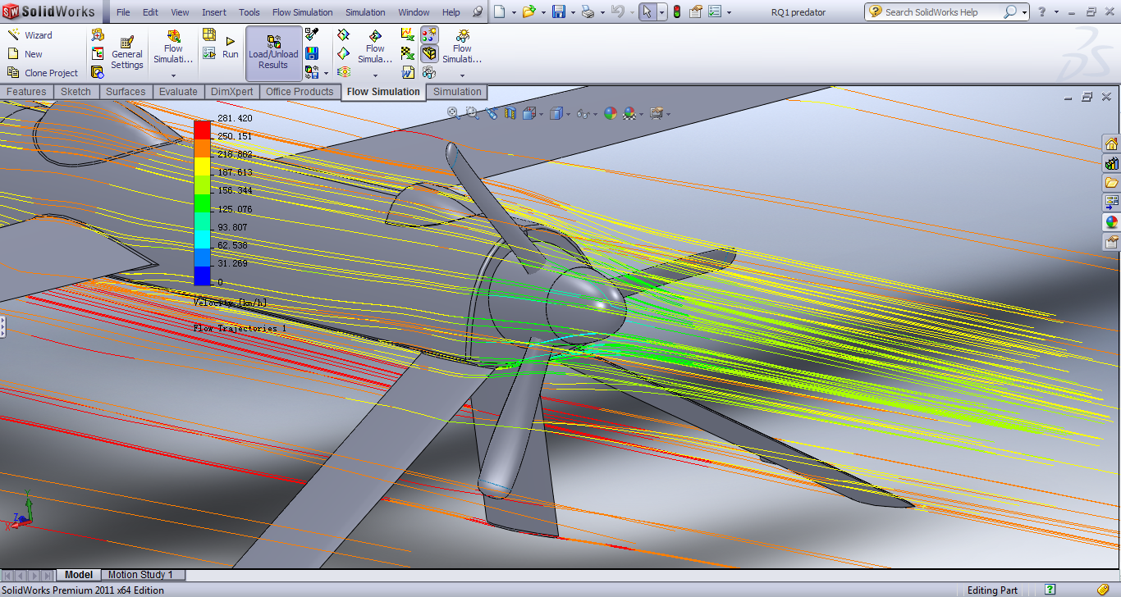The width and height of the screenshot is (1121, 597).
Task: Toggle the display lighting icon with colored dots
Action: 429,34
